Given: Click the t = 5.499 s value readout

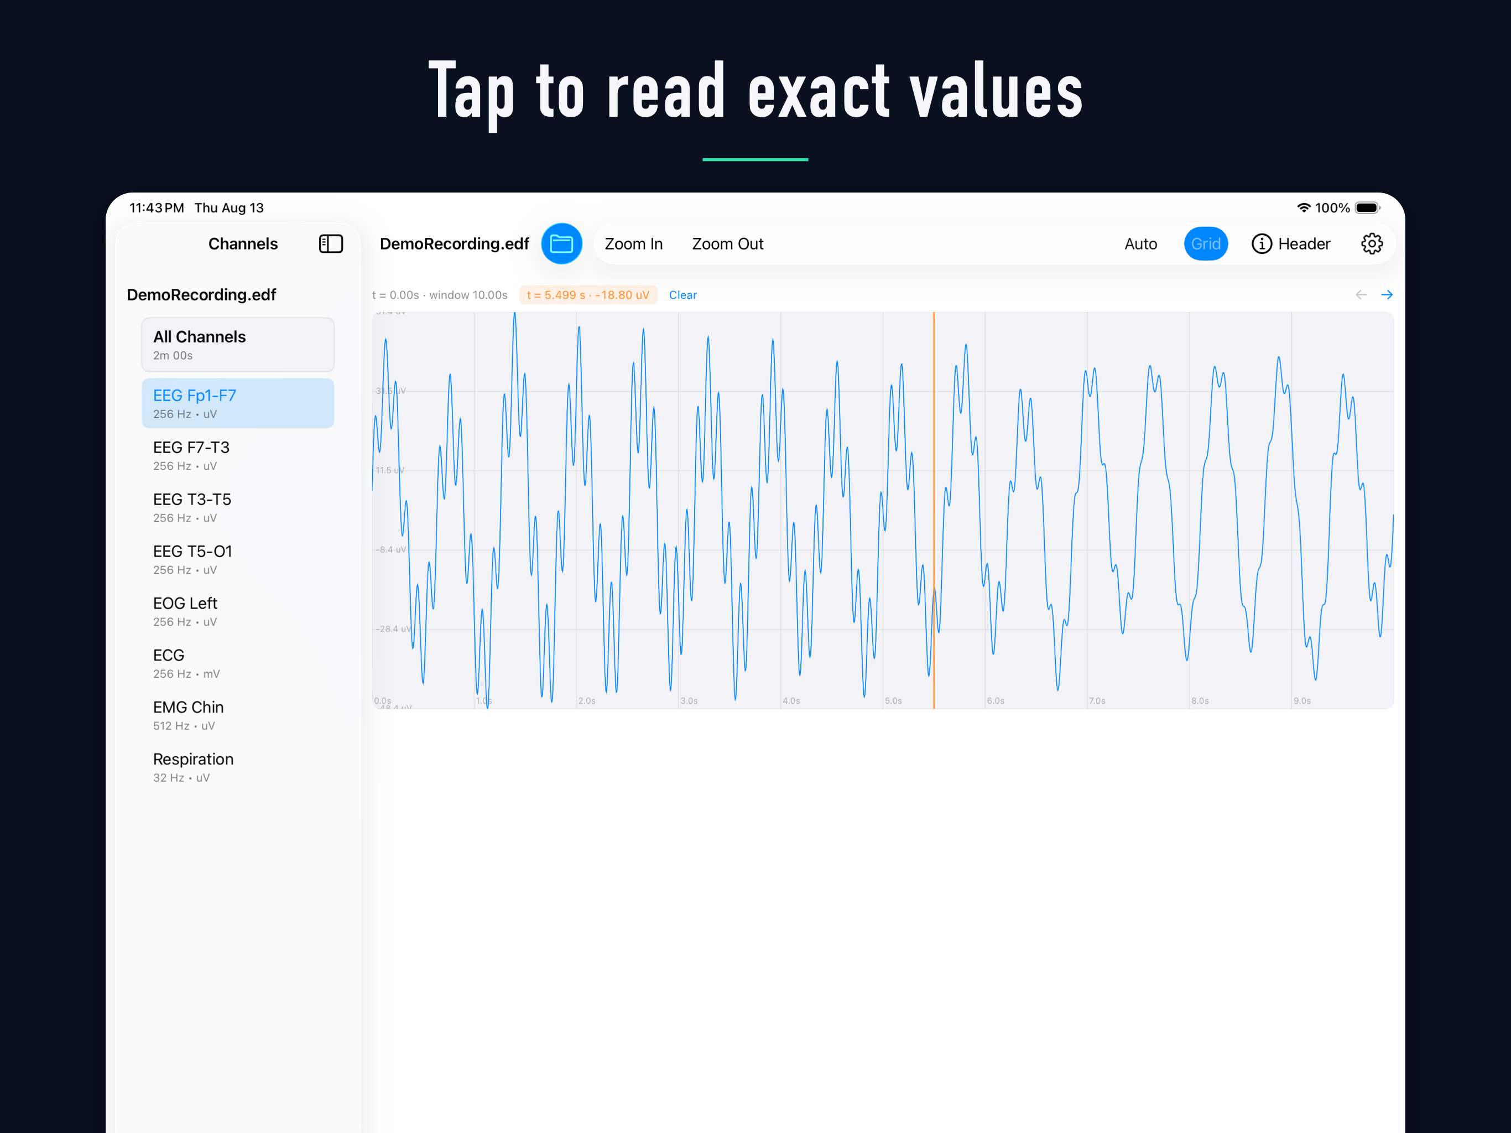Looking at the screenshot, I should (588, 295).
